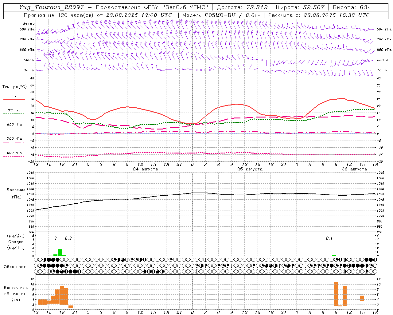Click the Осадки precipitation label

click(16, 242)
